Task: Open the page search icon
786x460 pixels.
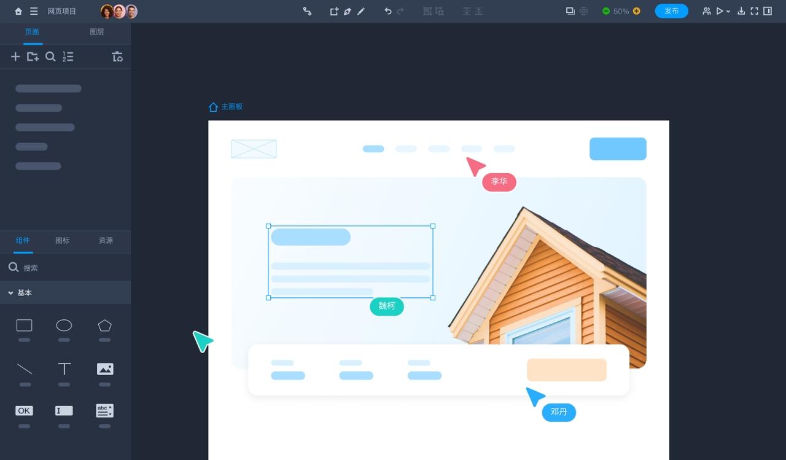Action: coord(50,57)
